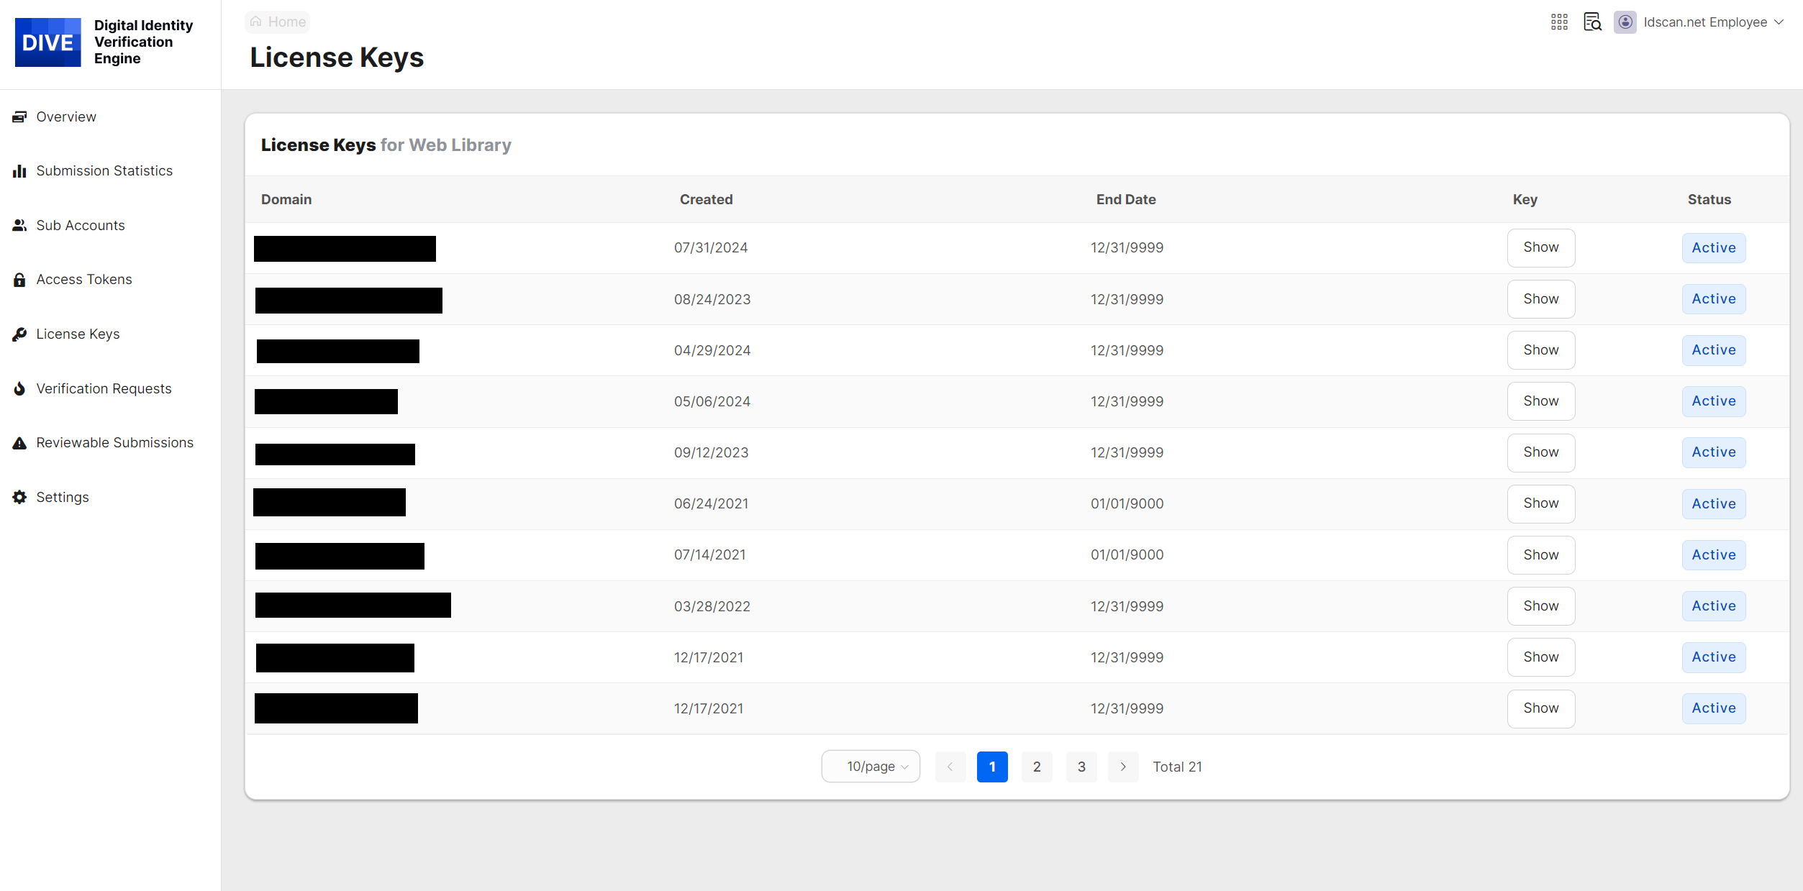Open Reviewable Submissions menu item
The image size is (1803, 891).
pos(114,442)
